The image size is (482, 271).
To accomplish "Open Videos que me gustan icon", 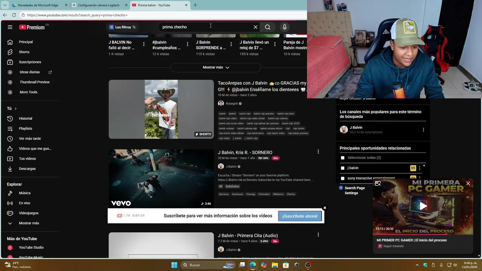I will (x=10, y=149).
